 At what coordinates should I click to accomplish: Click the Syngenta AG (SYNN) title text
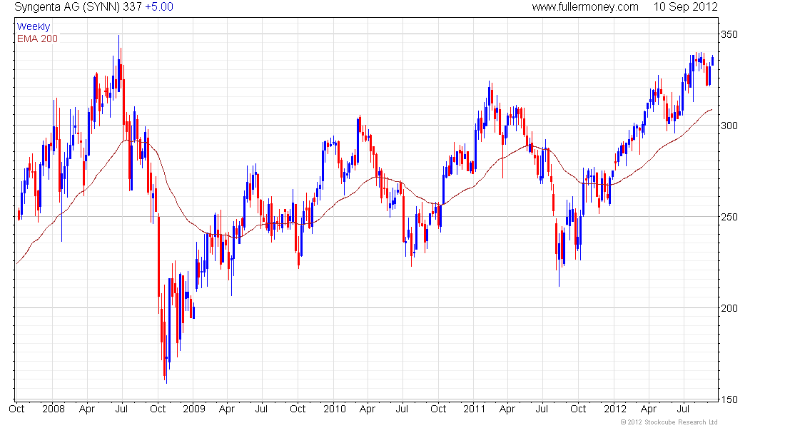(x=68, y=7)
